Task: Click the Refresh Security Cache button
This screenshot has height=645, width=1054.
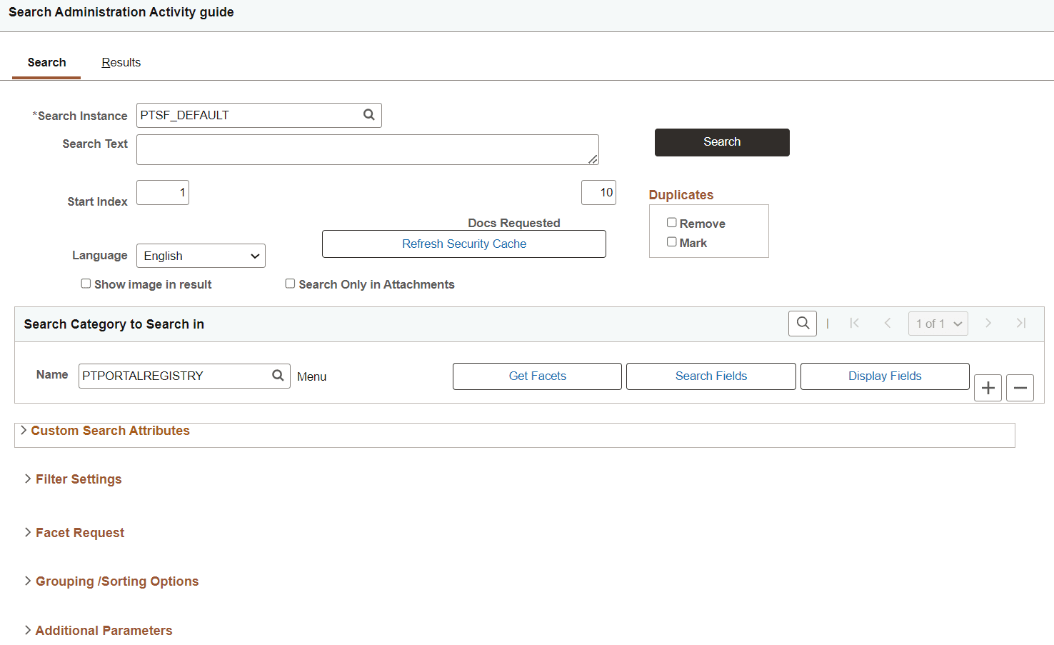Action: point(463,244)
